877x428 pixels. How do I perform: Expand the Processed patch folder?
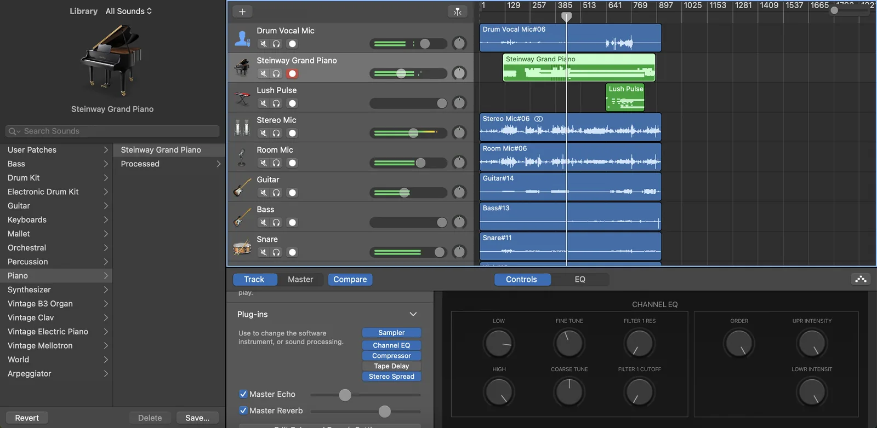219,164
